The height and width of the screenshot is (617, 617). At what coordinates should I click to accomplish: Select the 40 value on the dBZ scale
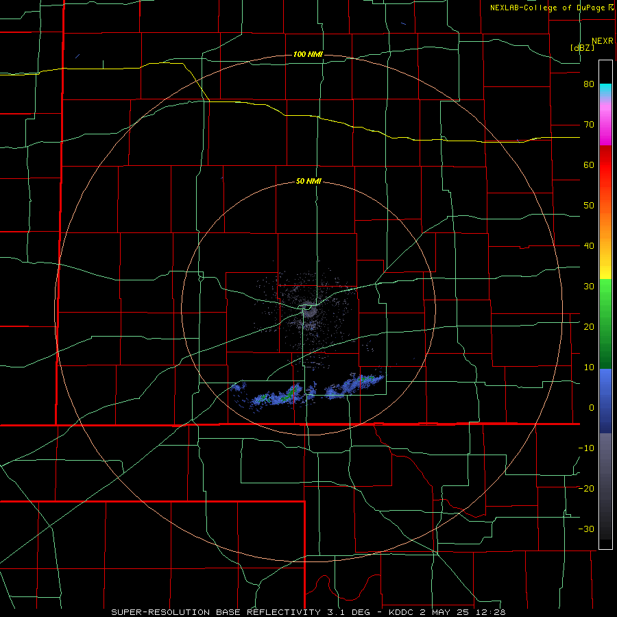click(x=589, y=246)
